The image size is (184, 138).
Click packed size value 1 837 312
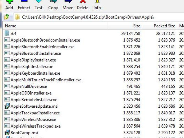click(166, 119)
